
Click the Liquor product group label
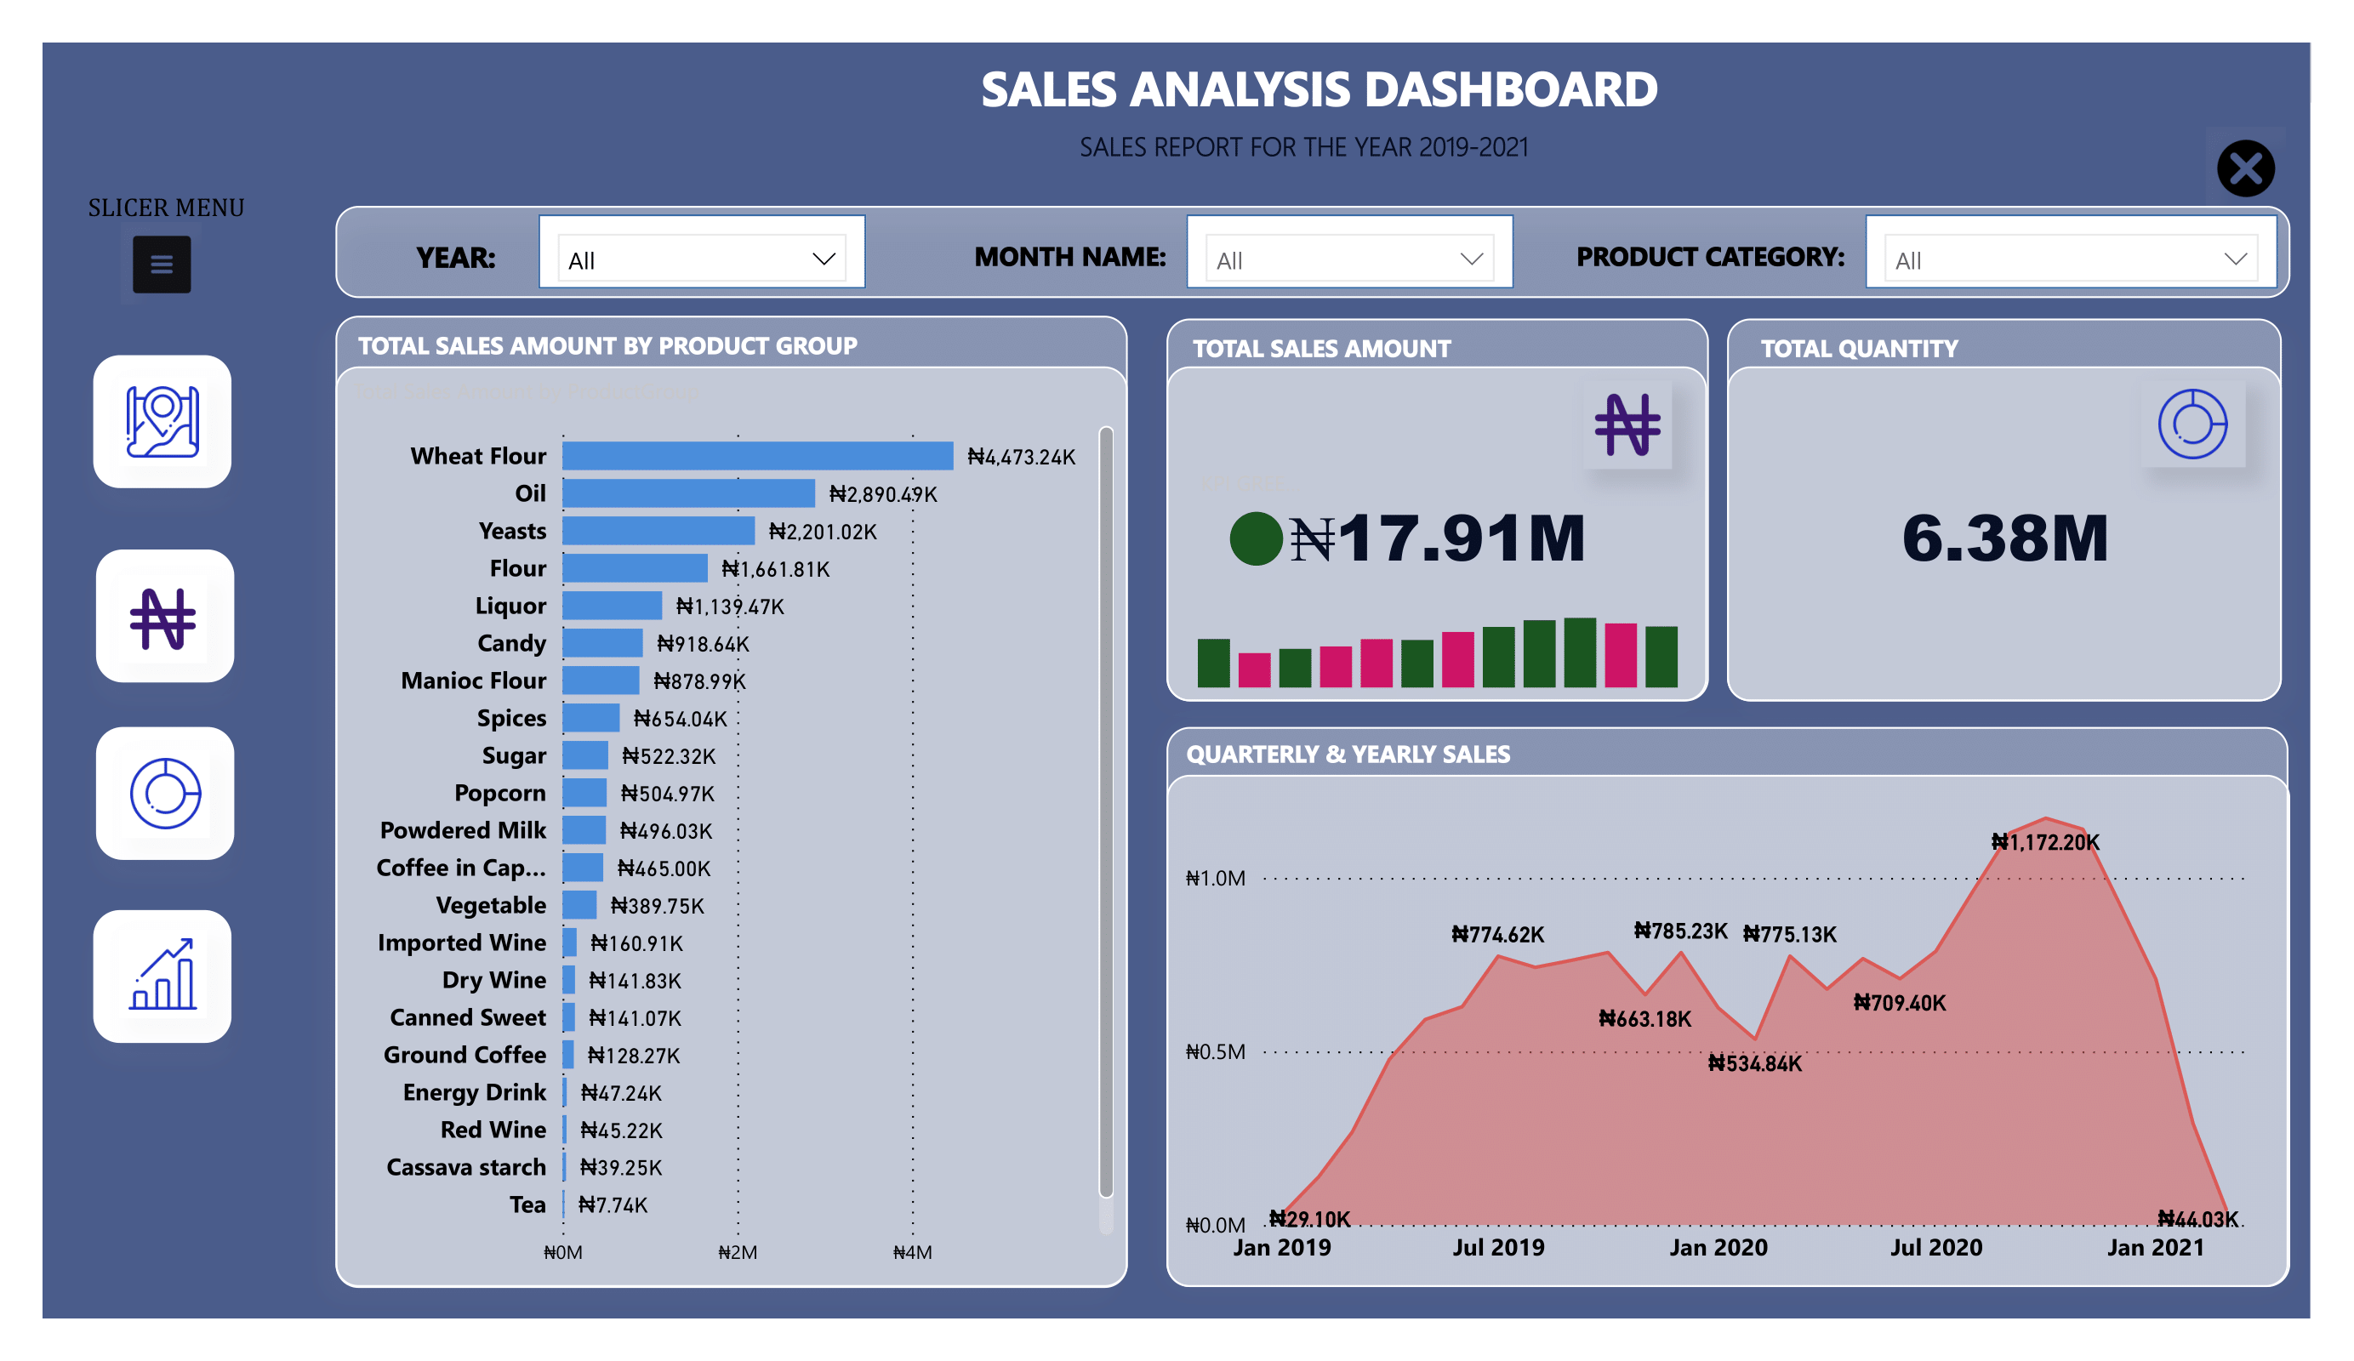pos(510,606)
